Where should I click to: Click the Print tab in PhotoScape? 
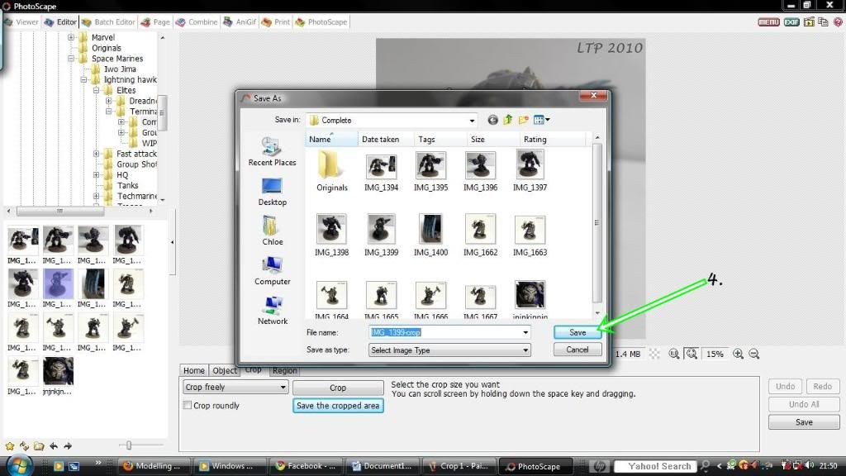click(276, 22)
